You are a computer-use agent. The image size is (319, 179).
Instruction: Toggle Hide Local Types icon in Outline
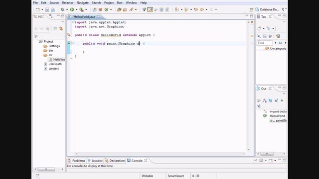(259, 106)
